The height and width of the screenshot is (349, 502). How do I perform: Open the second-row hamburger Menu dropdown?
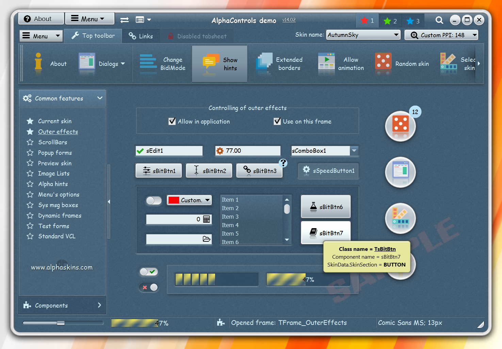41,36
